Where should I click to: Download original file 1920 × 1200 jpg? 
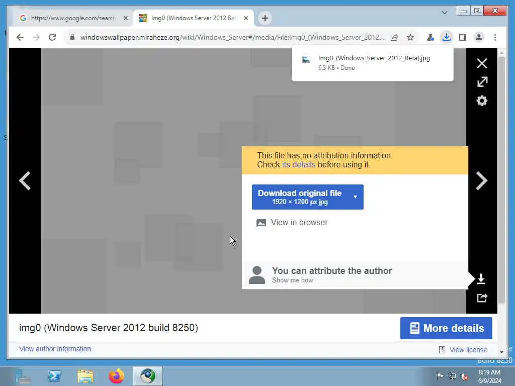point(300,197)
